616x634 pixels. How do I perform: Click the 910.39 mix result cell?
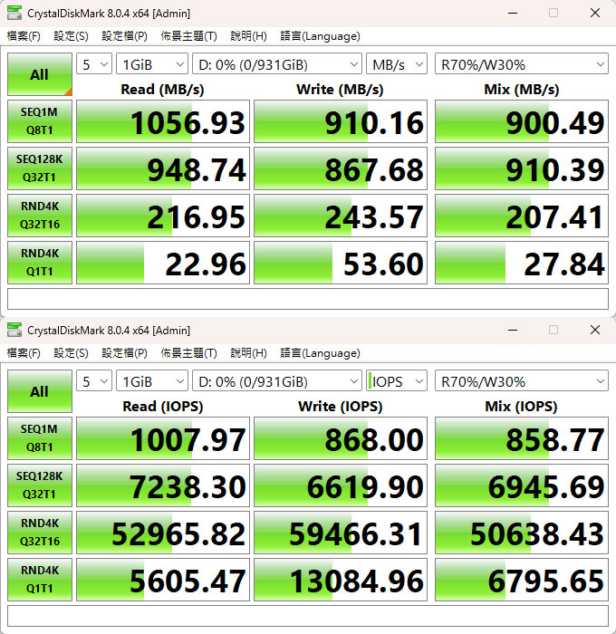pos(522,168)
